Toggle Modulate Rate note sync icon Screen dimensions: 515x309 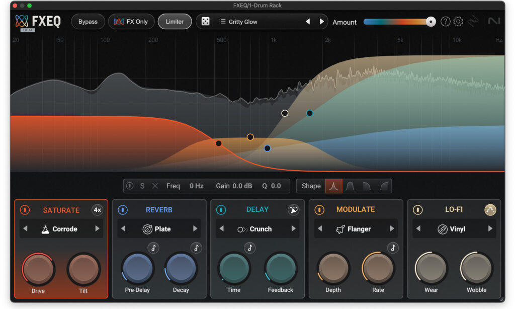point(393,248)
